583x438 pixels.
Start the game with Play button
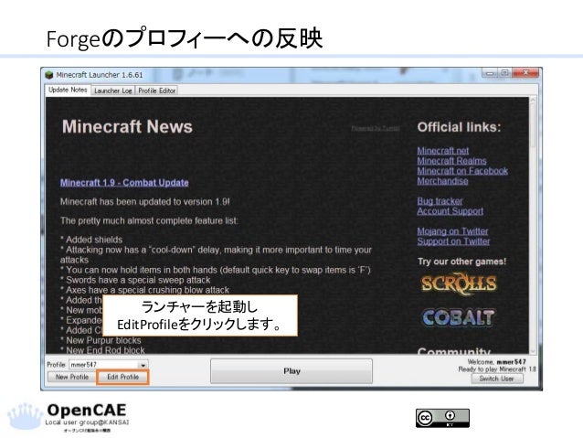point(291,371)
